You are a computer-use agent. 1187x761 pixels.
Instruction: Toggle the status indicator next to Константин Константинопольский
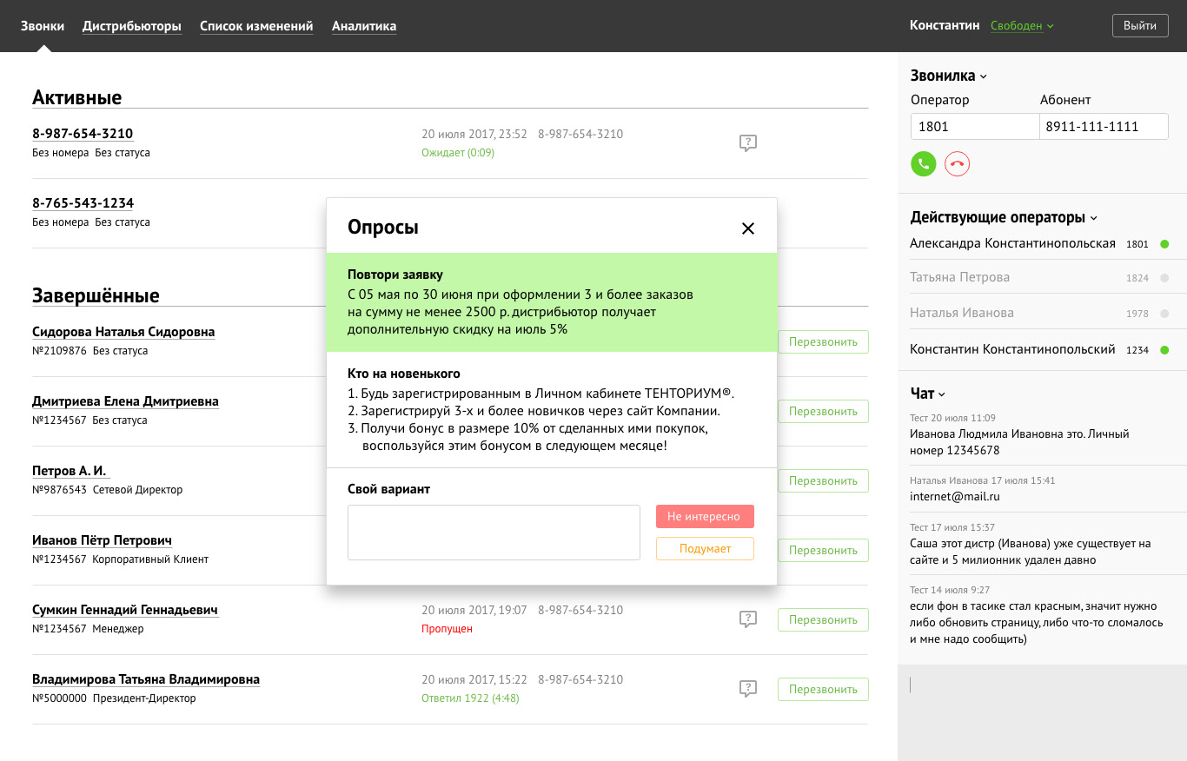1164,349
